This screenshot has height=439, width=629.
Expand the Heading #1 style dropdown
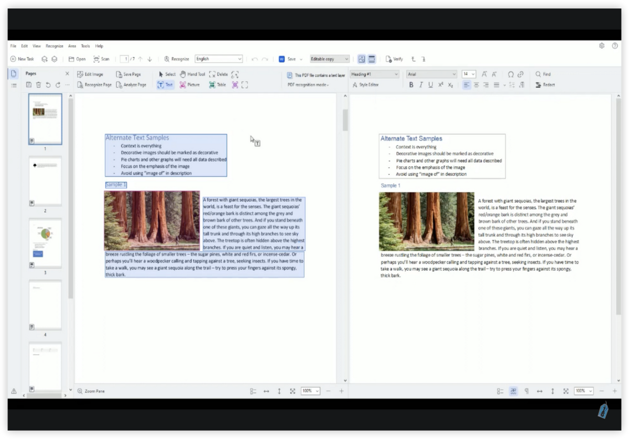pyautogui.click(x=375, y=74)
